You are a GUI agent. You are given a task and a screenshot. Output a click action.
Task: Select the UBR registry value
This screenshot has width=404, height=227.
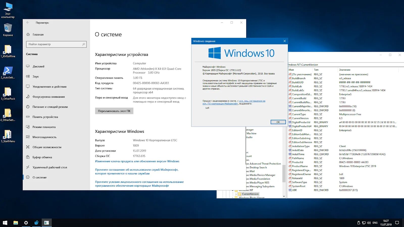click(294, 190)
